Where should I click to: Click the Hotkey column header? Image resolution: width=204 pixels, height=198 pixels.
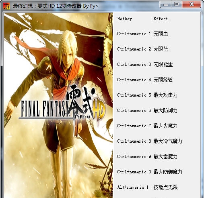pyautogui.click(x=125, y=19)
